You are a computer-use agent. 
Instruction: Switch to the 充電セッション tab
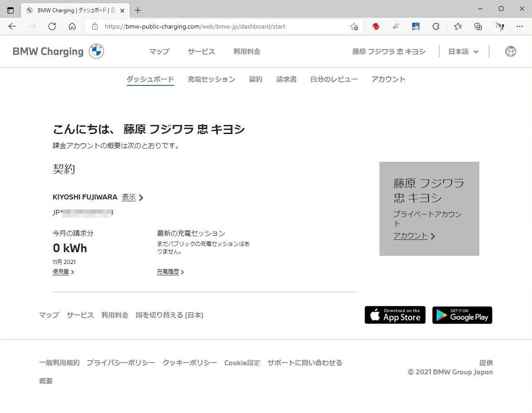coord(212,80)
